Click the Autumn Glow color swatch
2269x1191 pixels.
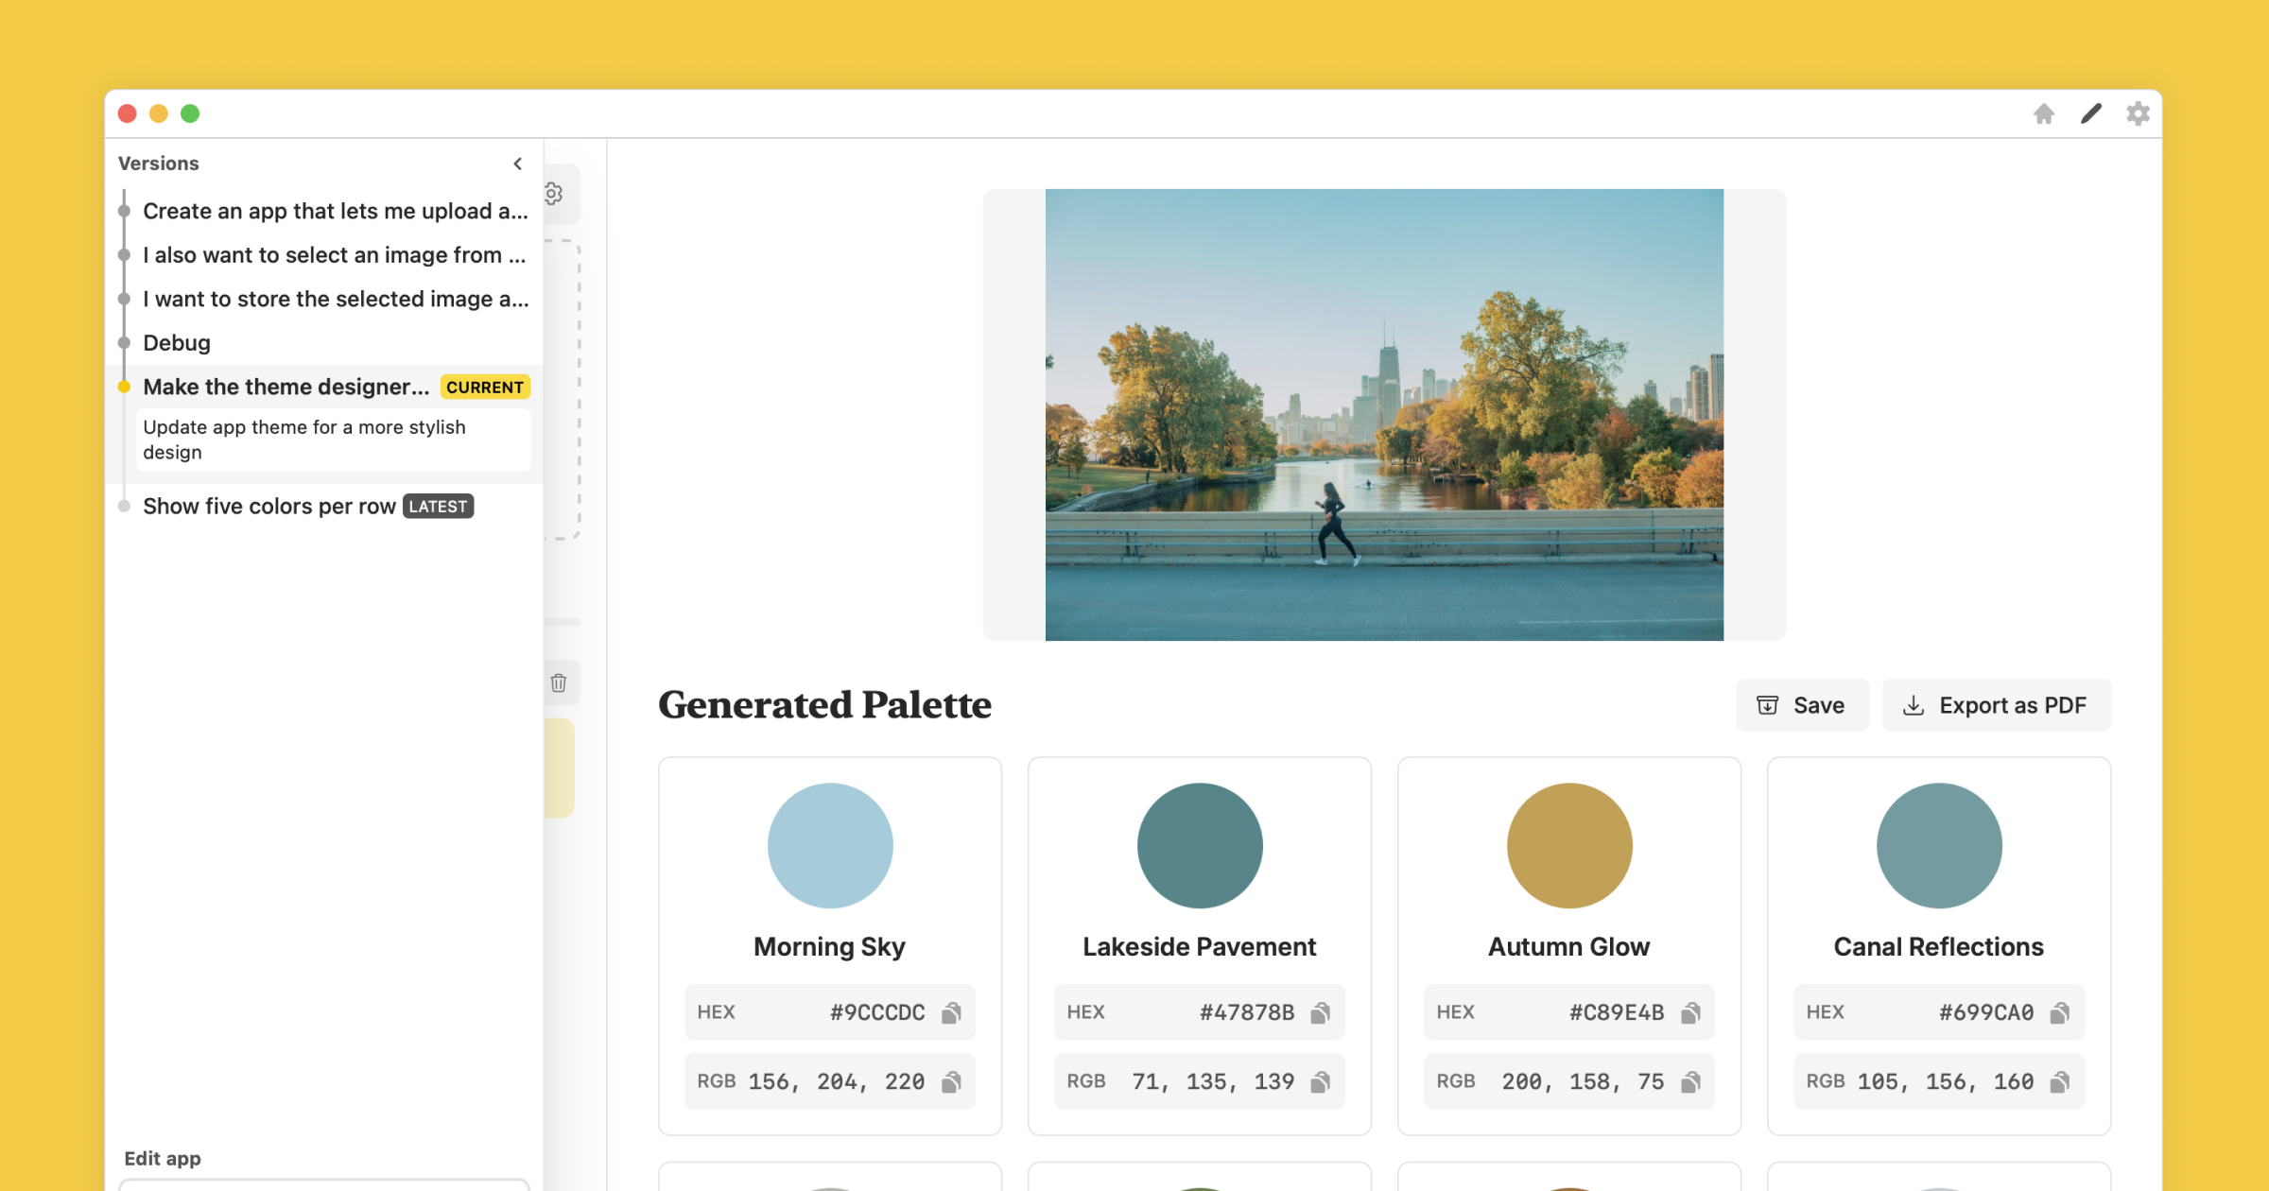click(1568, 845)
